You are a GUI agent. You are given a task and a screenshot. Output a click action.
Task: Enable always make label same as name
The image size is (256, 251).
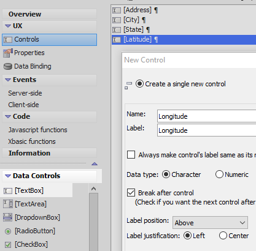[x=131, y=155]
